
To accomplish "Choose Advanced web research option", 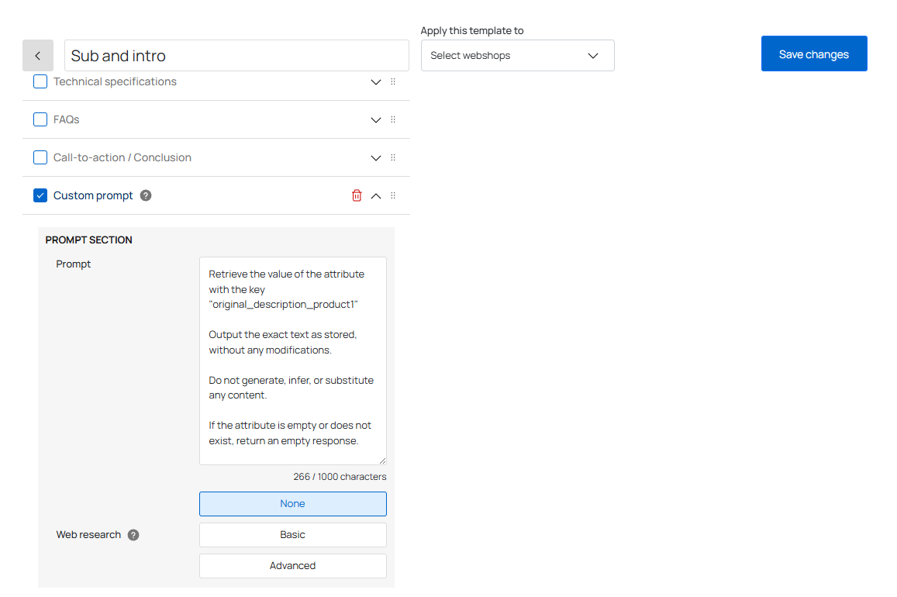I will (x=292, y=566).
